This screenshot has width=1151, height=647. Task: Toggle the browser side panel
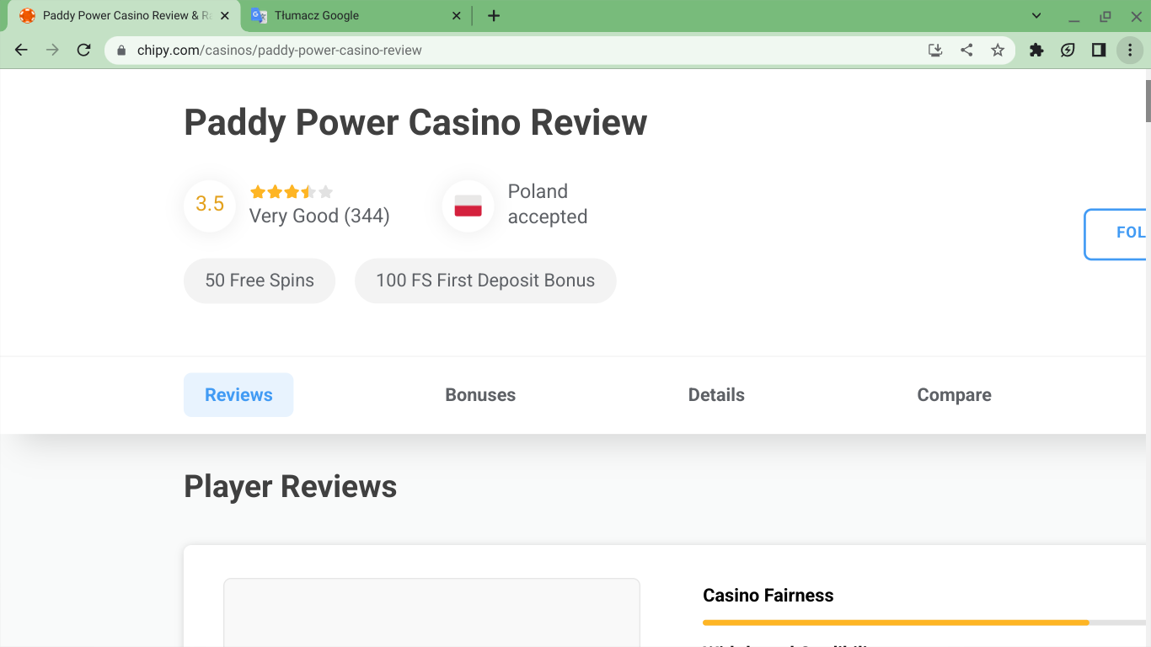point(1098,51)
